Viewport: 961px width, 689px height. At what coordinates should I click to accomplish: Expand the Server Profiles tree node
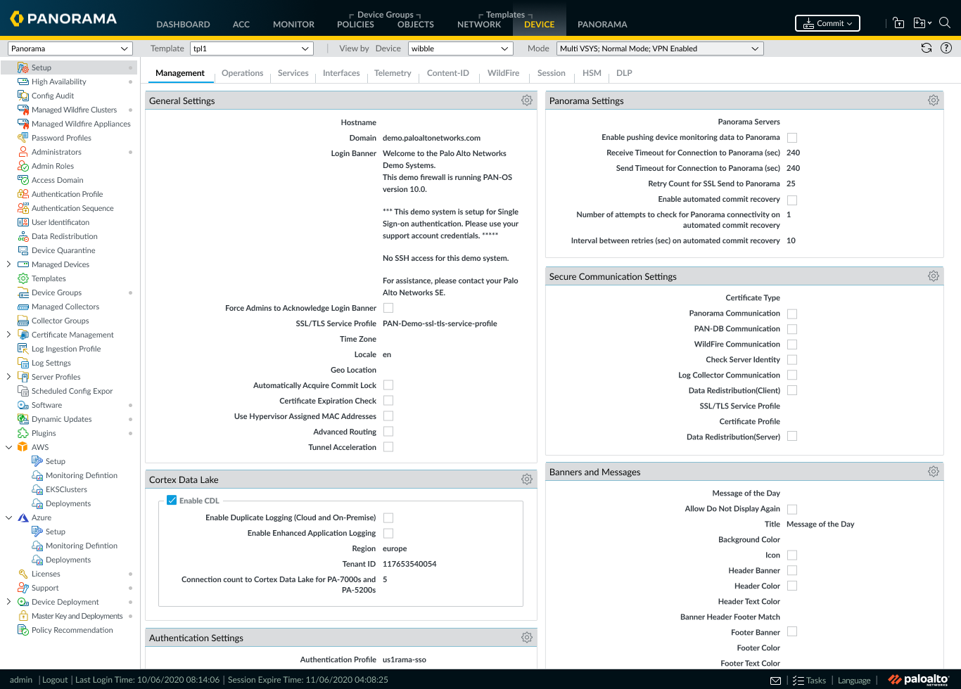8,377
